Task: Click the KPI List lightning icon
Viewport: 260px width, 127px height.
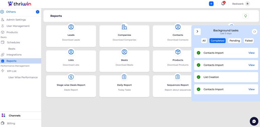Action: click(x=3, y=71)
